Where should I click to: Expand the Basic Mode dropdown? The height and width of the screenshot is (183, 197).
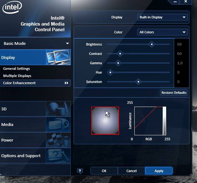(x=35, y=43)
